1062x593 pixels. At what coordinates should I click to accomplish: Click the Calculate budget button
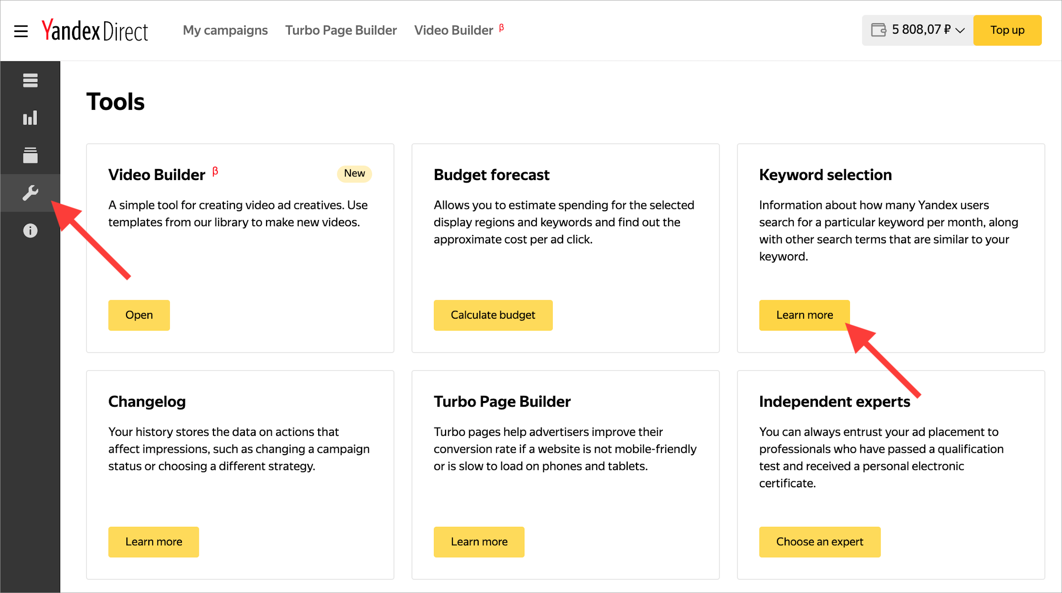(x=493, y=315)
